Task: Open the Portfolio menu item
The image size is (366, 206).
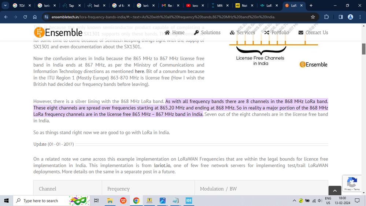Action: (x=277, y=33)
